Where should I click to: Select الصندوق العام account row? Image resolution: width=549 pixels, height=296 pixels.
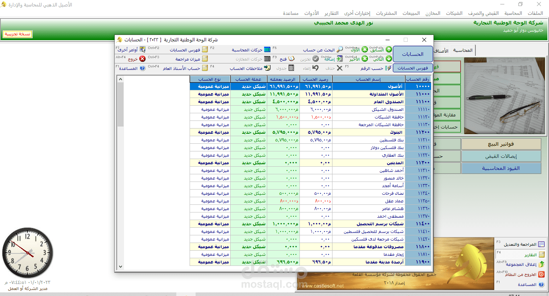click(x=310, y=102)
